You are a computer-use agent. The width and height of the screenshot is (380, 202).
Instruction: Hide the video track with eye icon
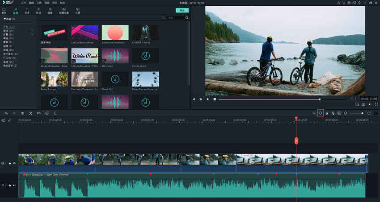pyautogui.click(x=14, y=164)
